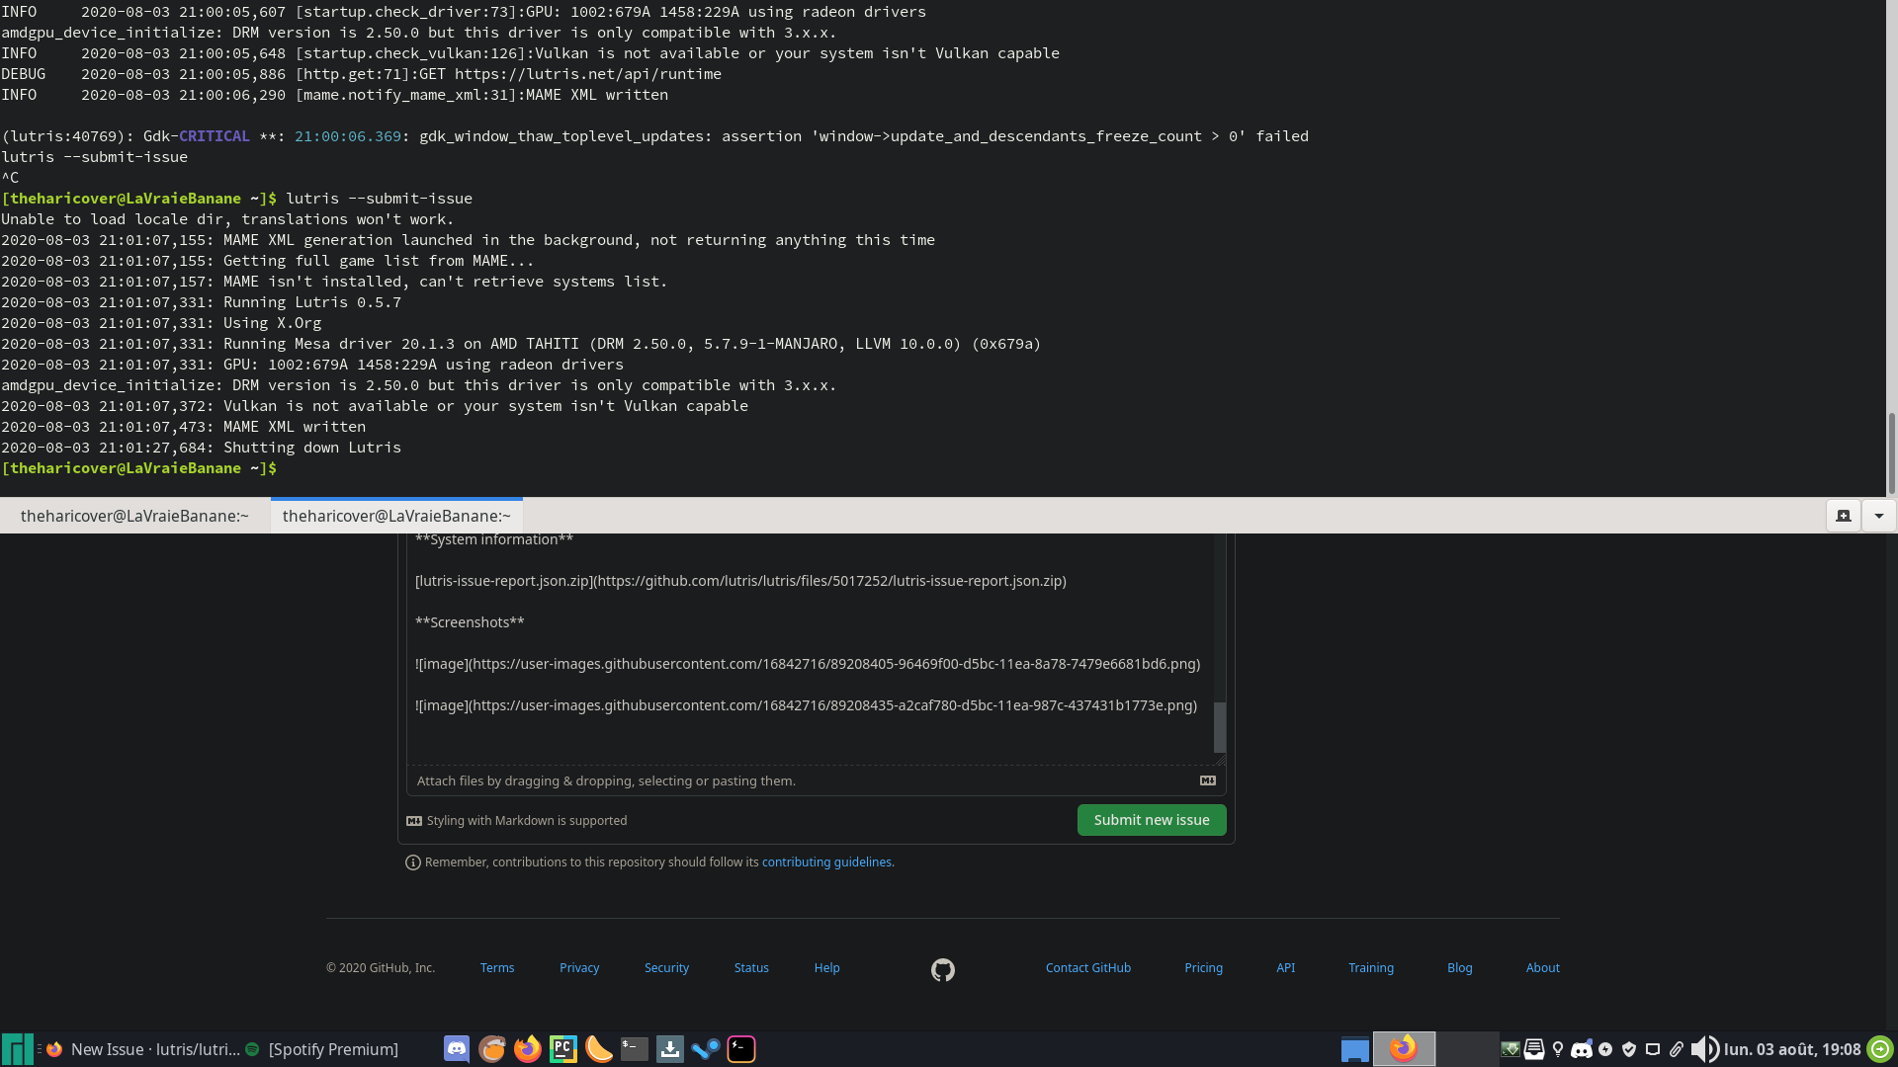The image size is (1898, 1067).
Task: Open the Blog footer link
Action: tap(1460, 968)
